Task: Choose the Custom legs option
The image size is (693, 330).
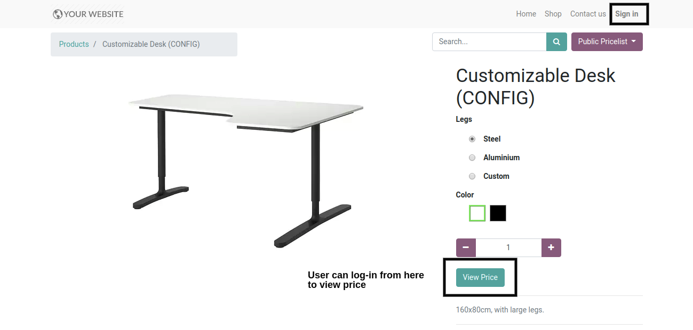Action: 472,176
